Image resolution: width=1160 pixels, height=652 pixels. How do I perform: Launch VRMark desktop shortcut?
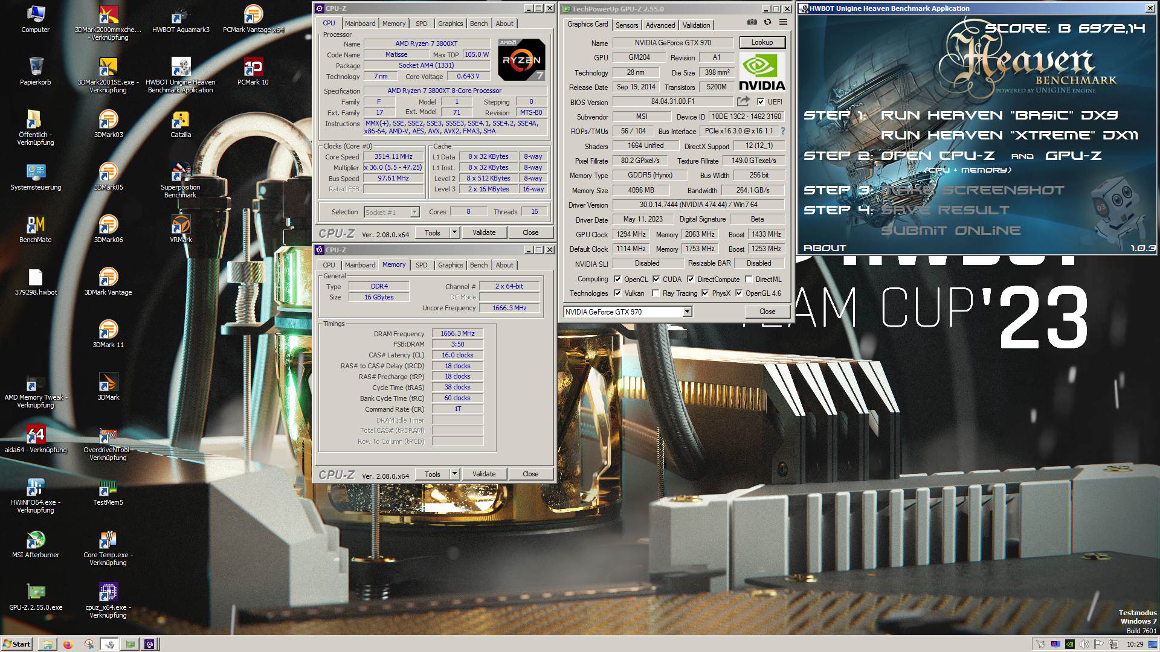181,229
